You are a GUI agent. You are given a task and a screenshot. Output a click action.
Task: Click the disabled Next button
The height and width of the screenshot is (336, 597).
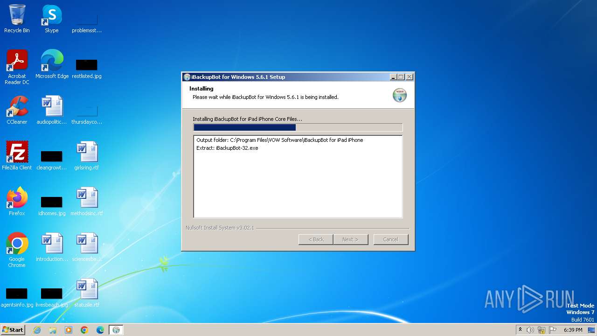[350, 239]
